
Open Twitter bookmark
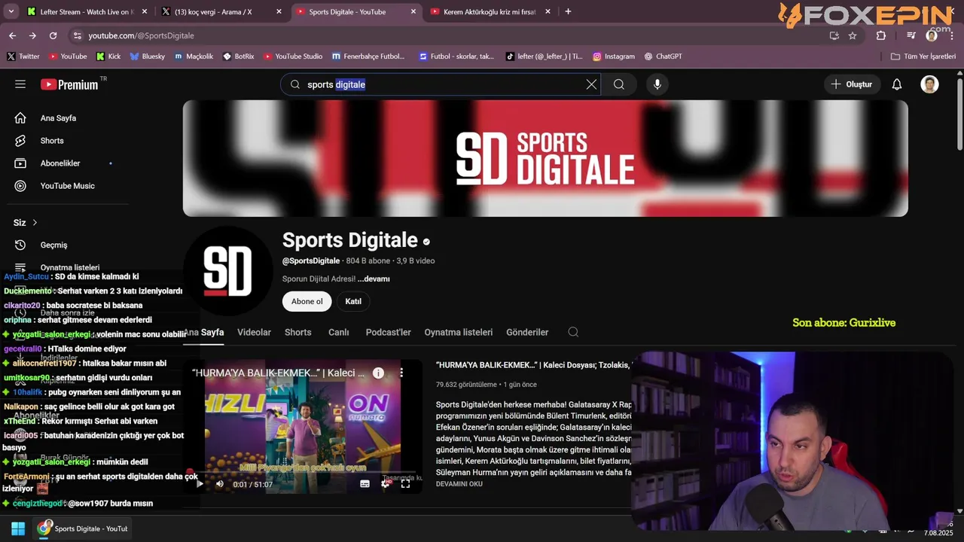[23, 56]
